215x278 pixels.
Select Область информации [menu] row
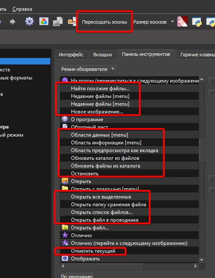[129, 143]
